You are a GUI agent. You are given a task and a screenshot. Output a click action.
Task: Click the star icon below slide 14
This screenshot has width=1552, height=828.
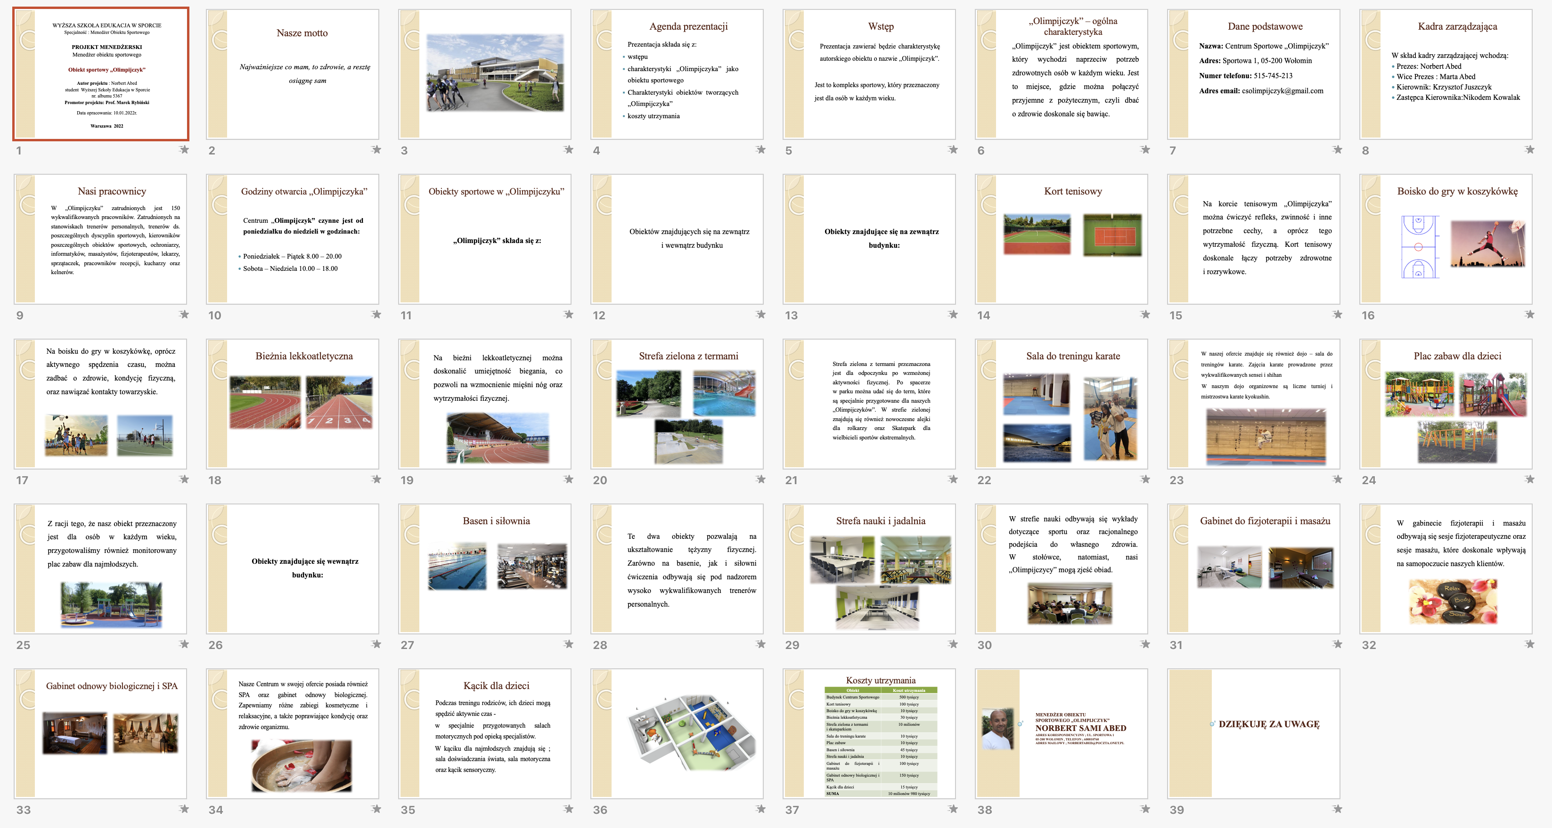[1145, 314]
